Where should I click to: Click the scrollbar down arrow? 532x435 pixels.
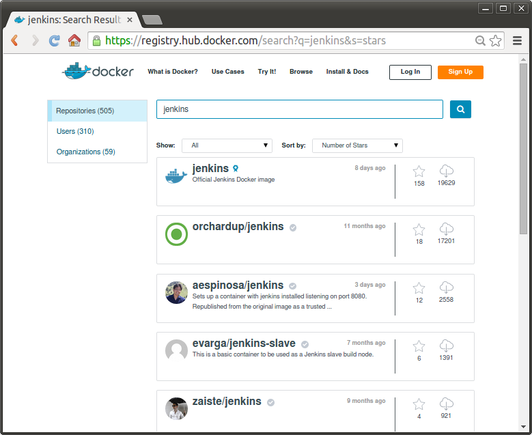pos(523,427)
